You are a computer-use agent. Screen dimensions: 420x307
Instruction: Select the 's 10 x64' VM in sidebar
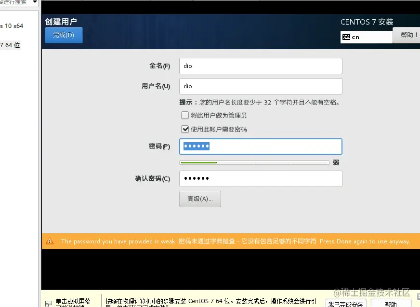pyautogui.click(x=12, y=26)
